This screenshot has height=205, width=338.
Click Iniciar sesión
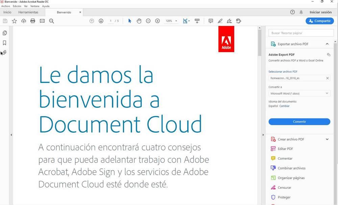coord(320,12)
